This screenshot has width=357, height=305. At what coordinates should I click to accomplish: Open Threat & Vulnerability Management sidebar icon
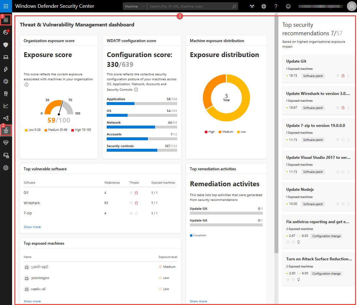tap(6, 130)
